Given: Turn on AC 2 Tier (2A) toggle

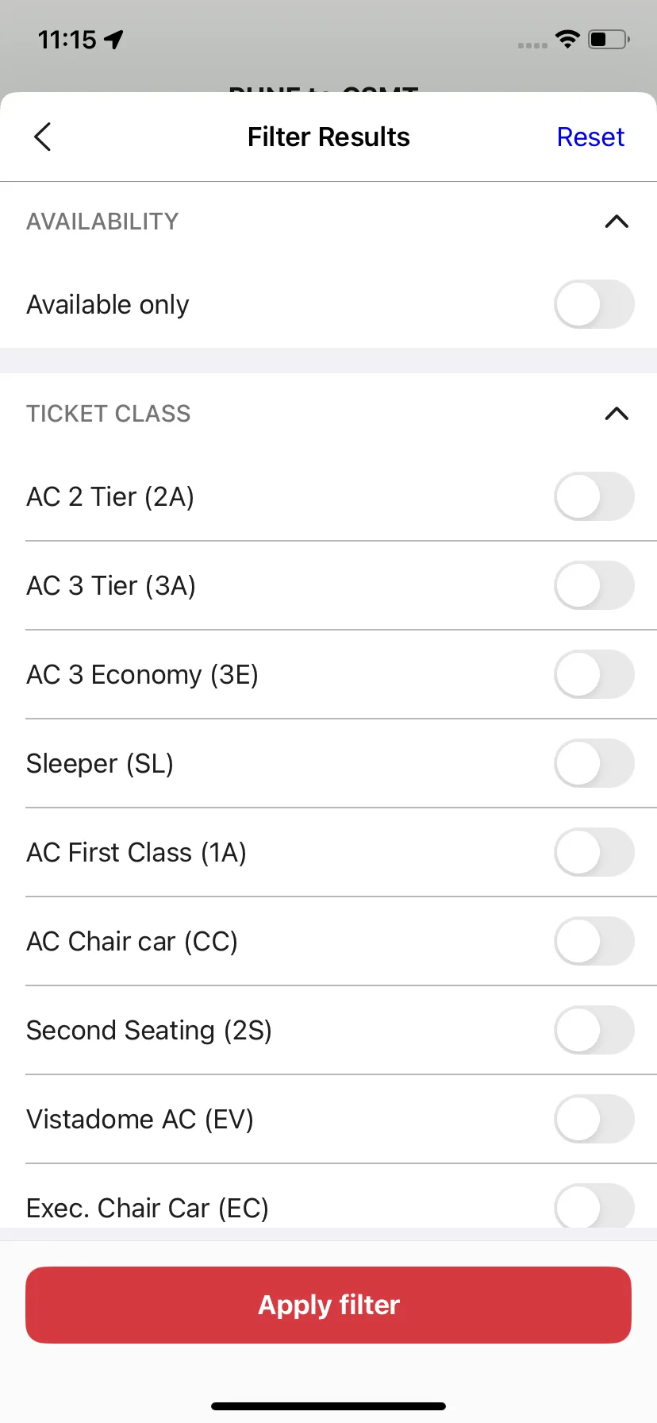Looking at the screenshot, I should click(594, 496).
